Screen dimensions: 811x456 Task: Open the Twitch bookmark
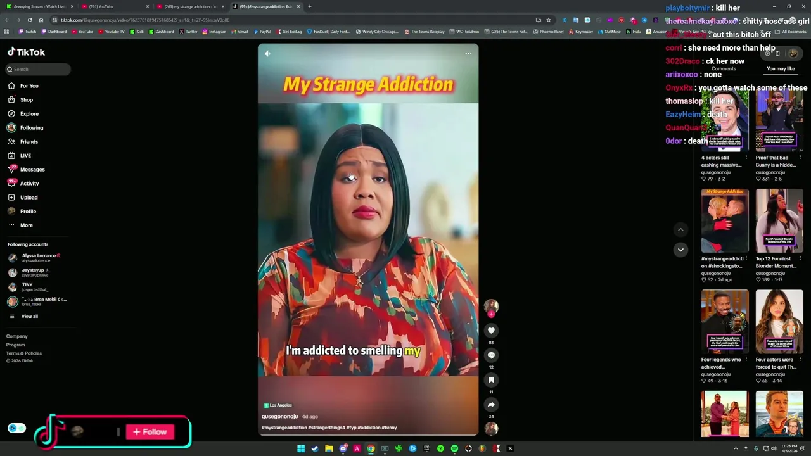pos(28,32)
